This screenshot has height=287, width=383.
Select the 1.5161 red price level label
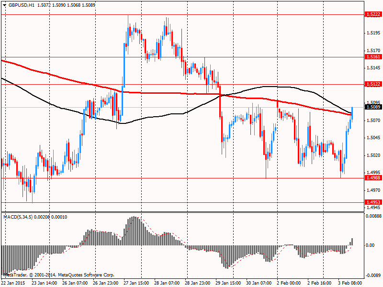click(373, 57)
